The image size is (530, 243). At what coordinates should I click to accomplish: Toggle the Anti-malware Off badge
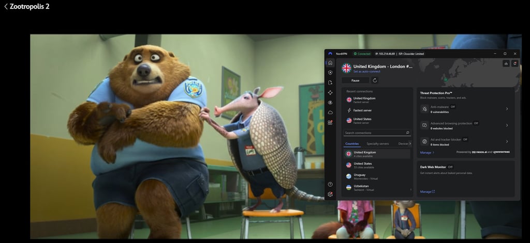pyautogui.click(x=452, y=107)
